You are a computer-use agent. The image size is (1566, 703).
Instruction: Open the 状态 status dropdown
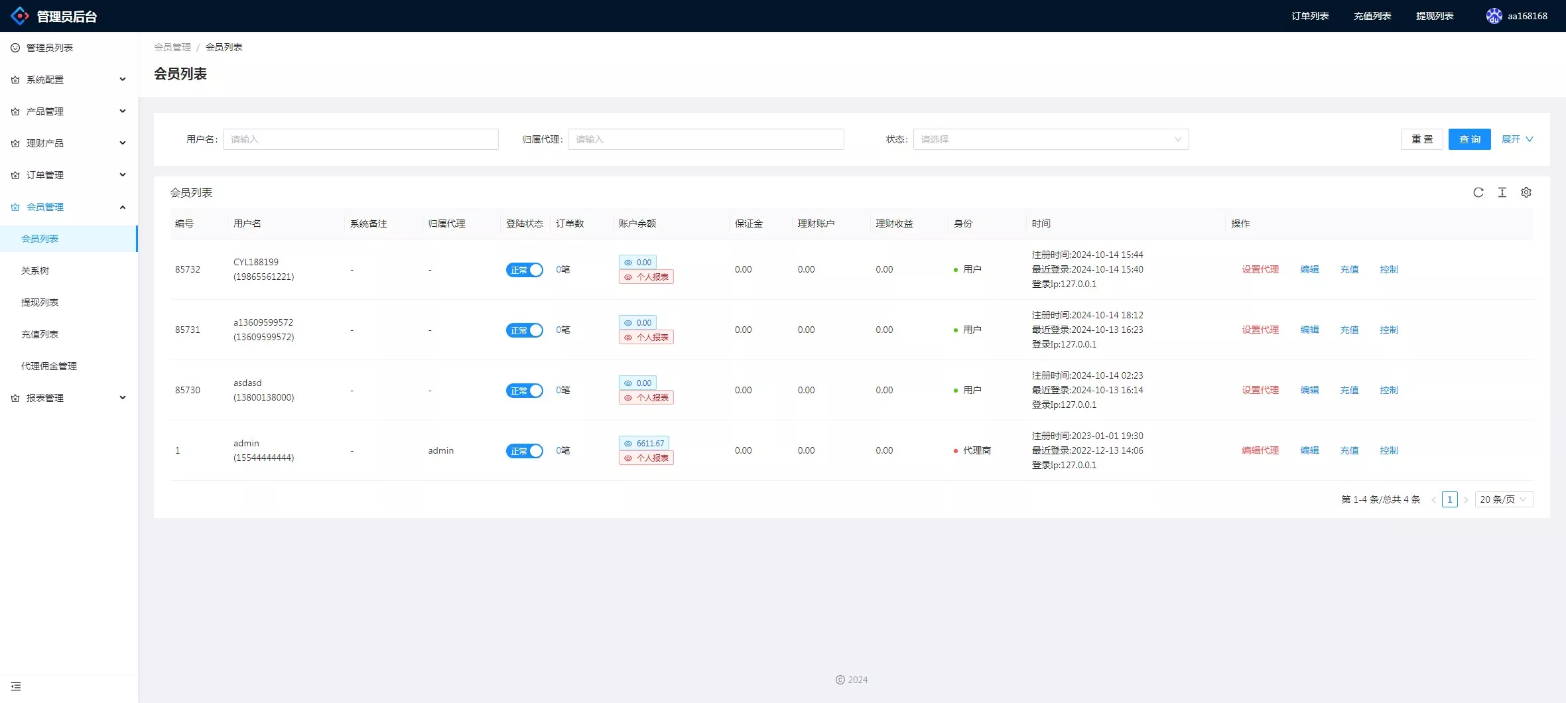[x=1051, y=139]
